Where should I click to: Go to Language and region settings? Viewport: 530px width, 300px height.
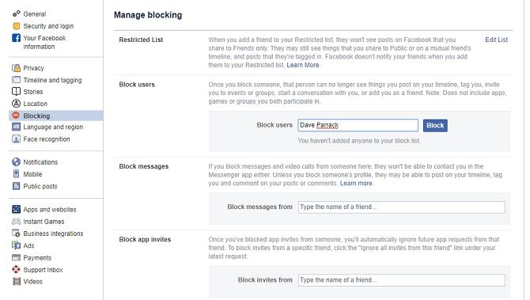click(x=53, y=127)
